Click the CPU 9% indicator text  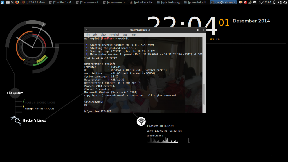click(x=215, y=39)
